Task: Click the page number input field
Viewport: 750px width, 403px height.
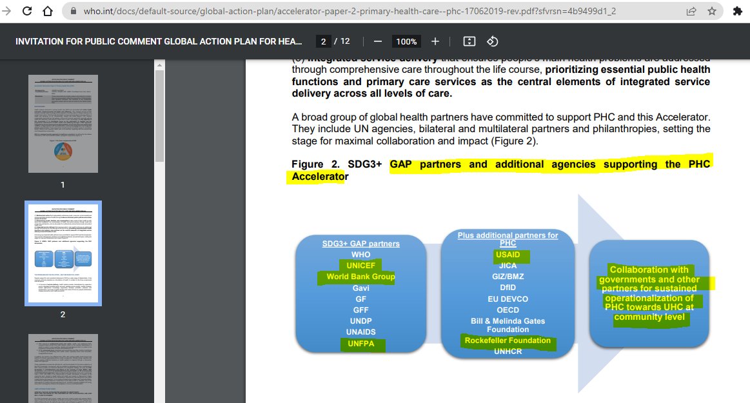Action: pos(323,42)
